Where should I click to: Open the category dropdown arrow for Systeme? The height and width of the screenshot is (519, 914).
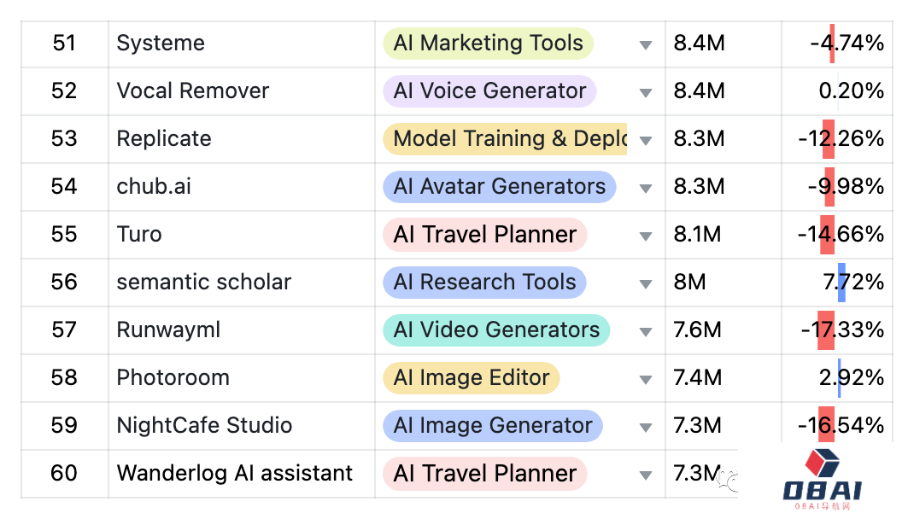(x=645, y=45)
